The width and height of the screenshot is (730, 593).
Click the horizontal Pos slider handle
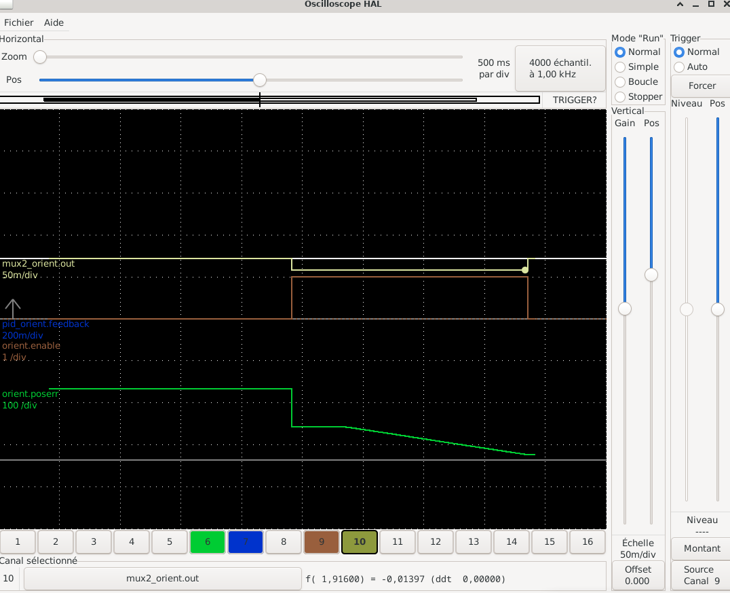[x=259, y=80]
